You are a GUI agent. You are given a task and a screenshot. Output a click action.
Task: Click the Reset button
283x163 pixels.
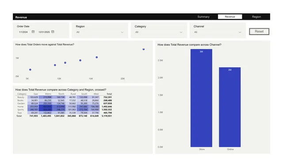(259, 31)
